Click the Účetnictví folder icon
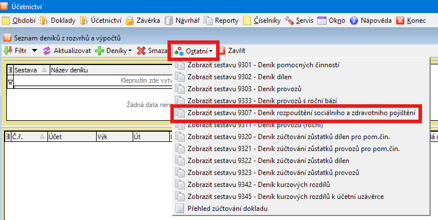The image size is (438, 220). pos(84,21)
